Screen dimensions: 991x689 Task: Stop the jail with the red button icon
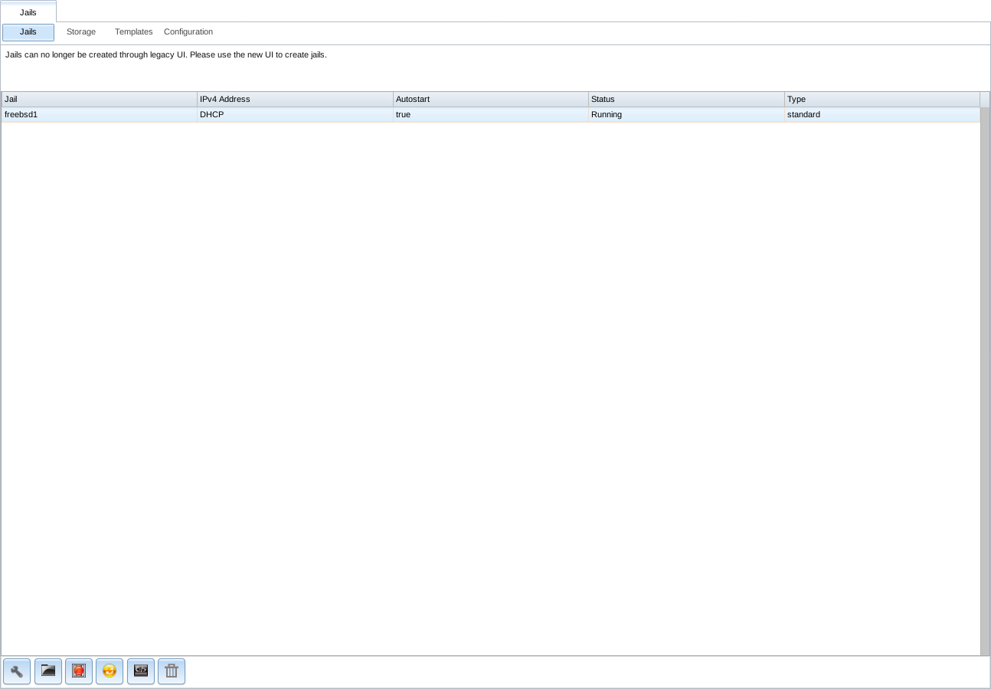(x=79, y=671)
